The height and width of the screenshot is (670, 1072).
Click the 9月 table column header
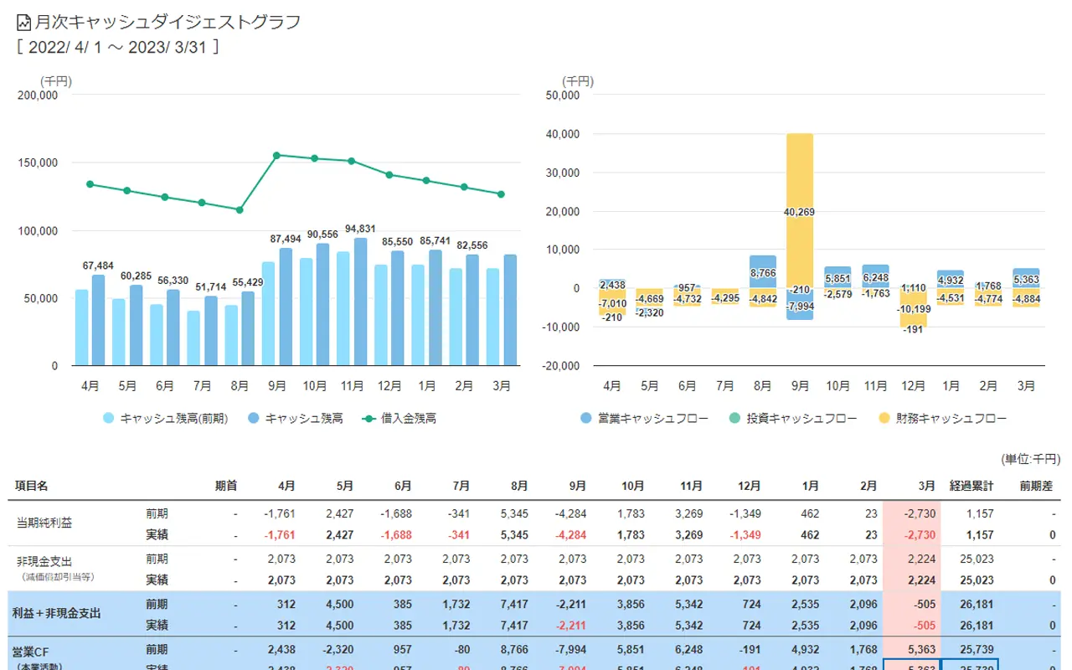click(x=578, y=486)
